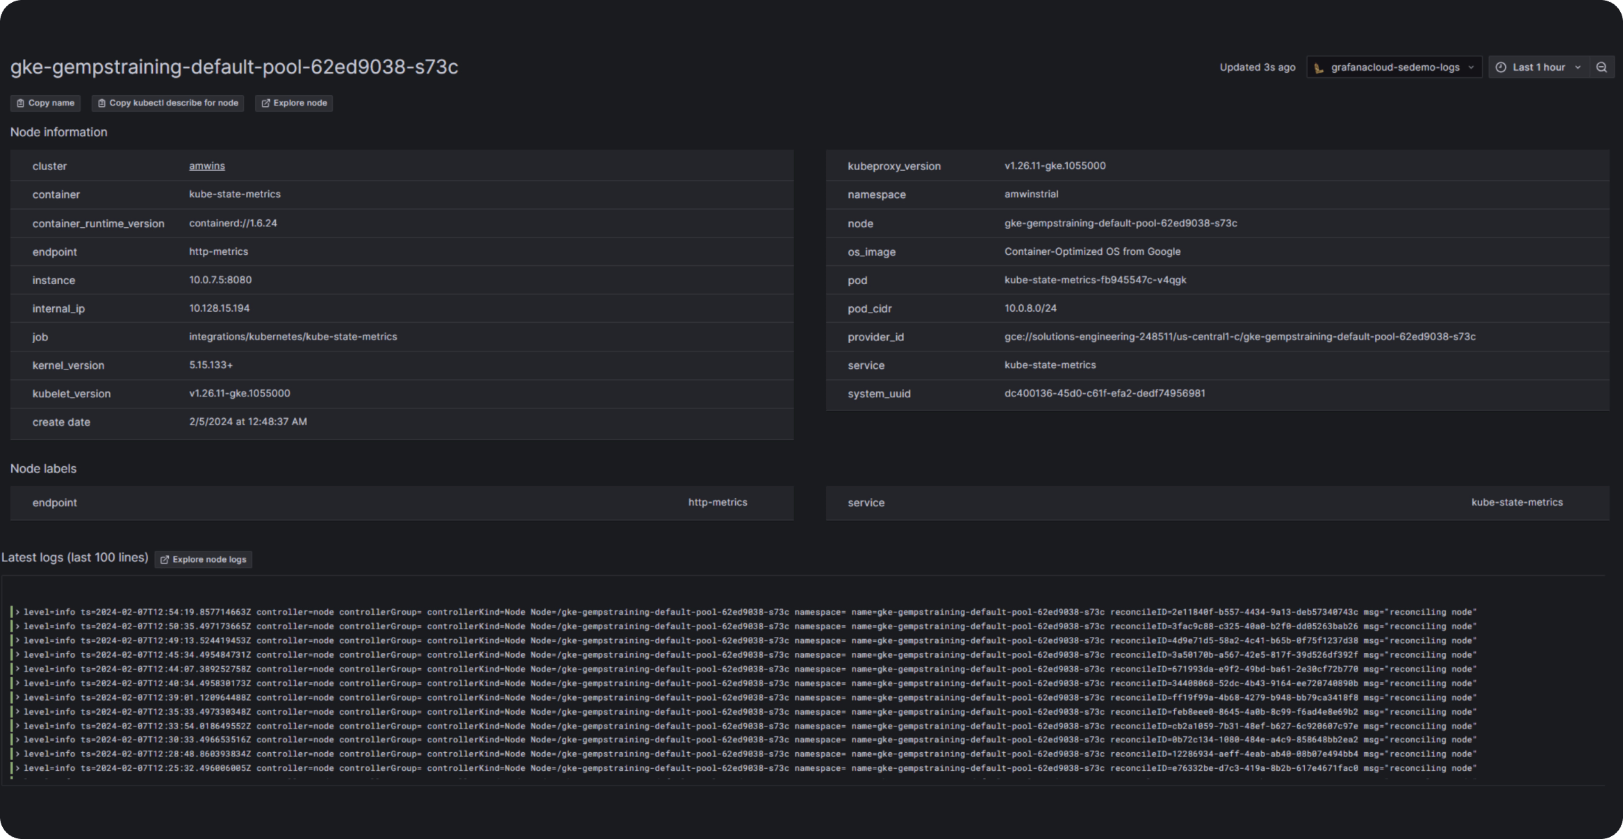Select pod kube-state-metrics-fb945547c-v4qgk
1623x839 pixels.
[x=1095, y=280]
